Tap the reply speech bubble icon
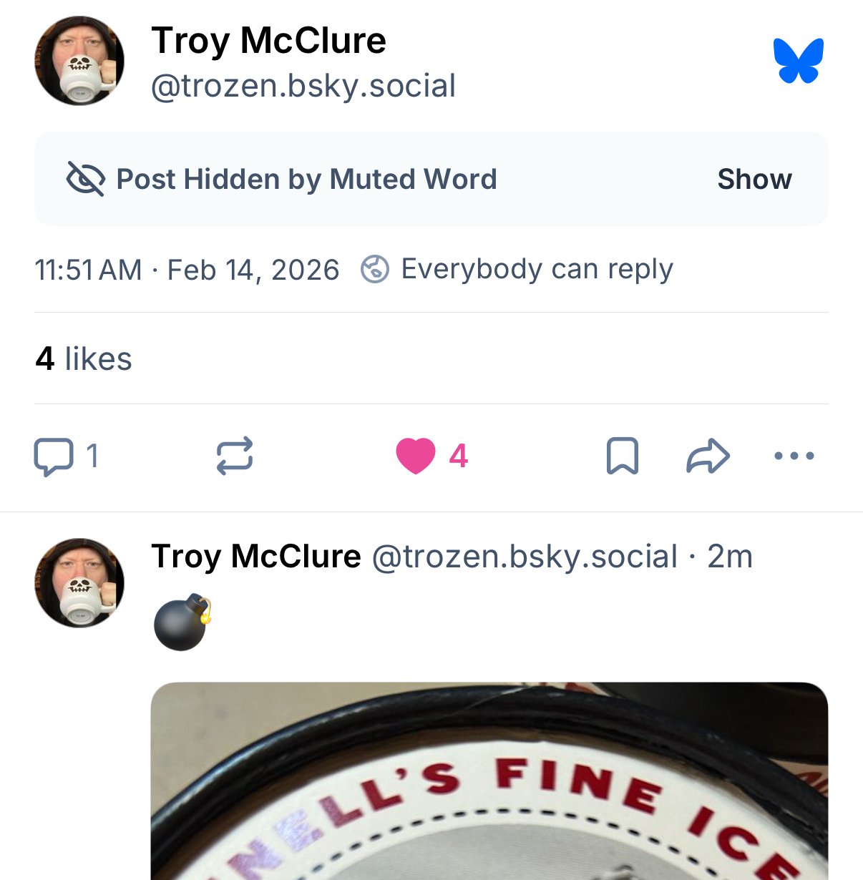 (54, 456)
